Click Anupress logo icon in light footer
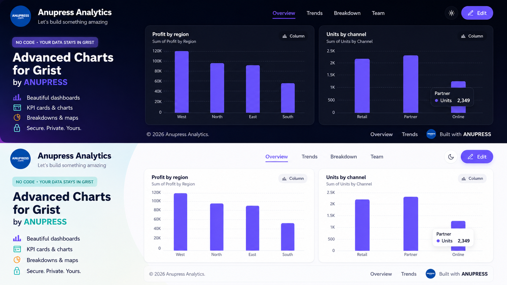The width and height of the screenshot is (507, 285). click(430, 274)
